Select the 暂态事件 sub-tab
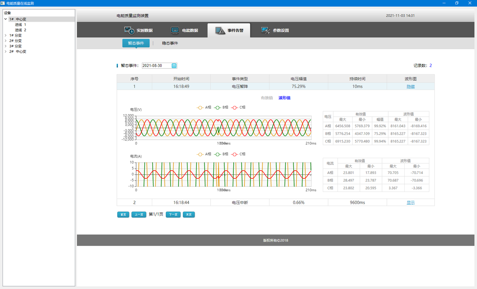The image size is (477, 289). pyautogui.click(x=136, y=43)
